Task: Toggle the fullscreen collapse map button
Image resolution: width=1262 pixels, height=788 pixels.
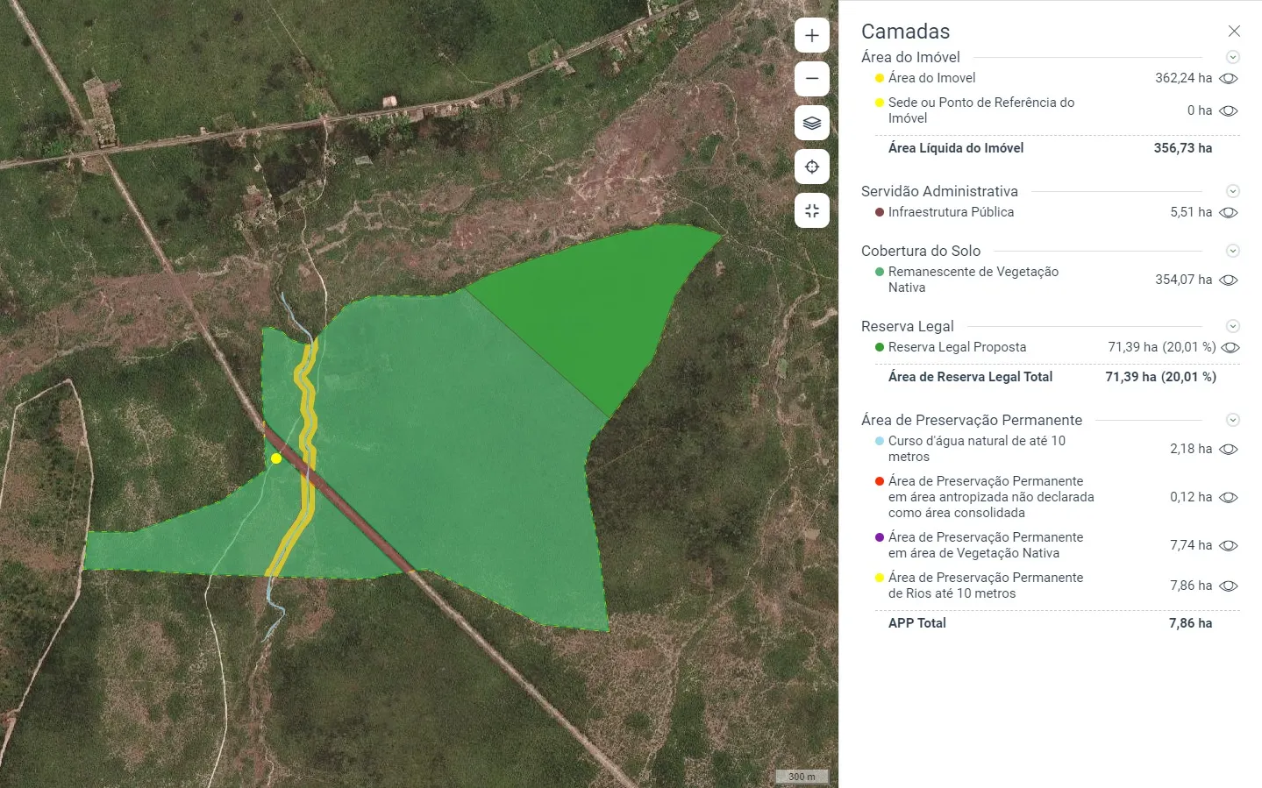Action: point(812,210)
